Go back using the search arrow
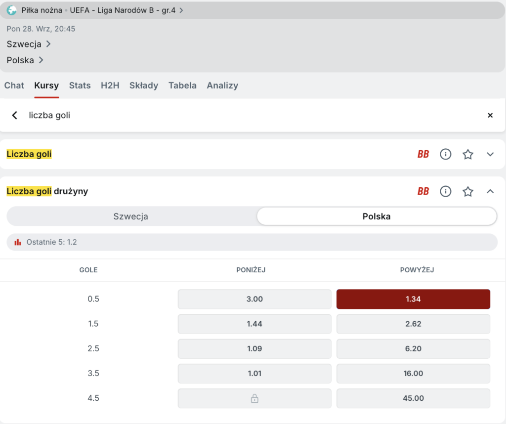Screen dimensions: 506x424 14,115
